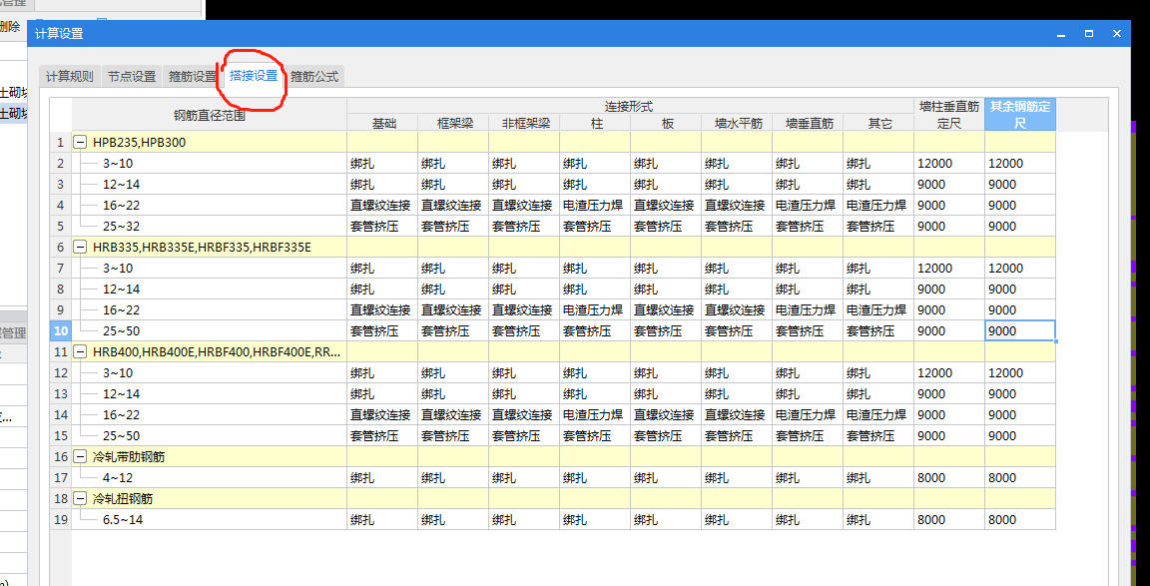Click the 钢筋直径范围 column header
1150x586 pixels.
(x=209, y=115)
